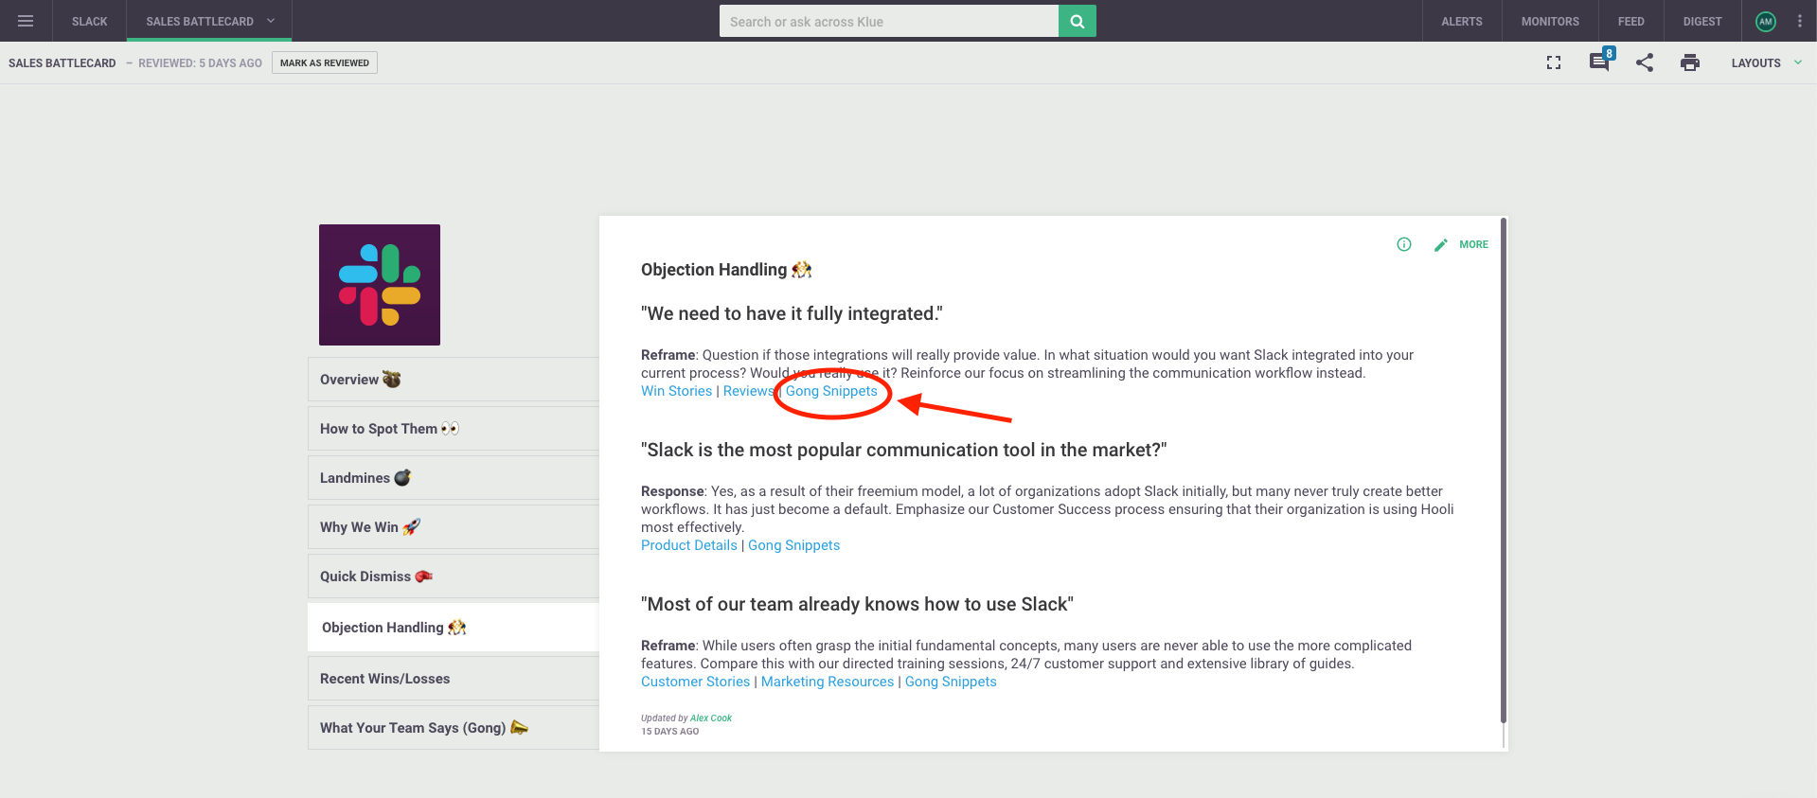Click the info icon on card
The width and height of the screenshot is (1817, 798).
coord(1404,244)
